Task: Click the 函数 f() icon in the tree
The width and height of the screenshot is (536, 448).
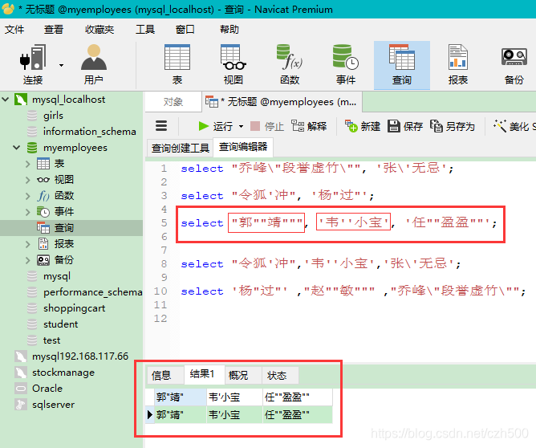Action: [43, 196]
